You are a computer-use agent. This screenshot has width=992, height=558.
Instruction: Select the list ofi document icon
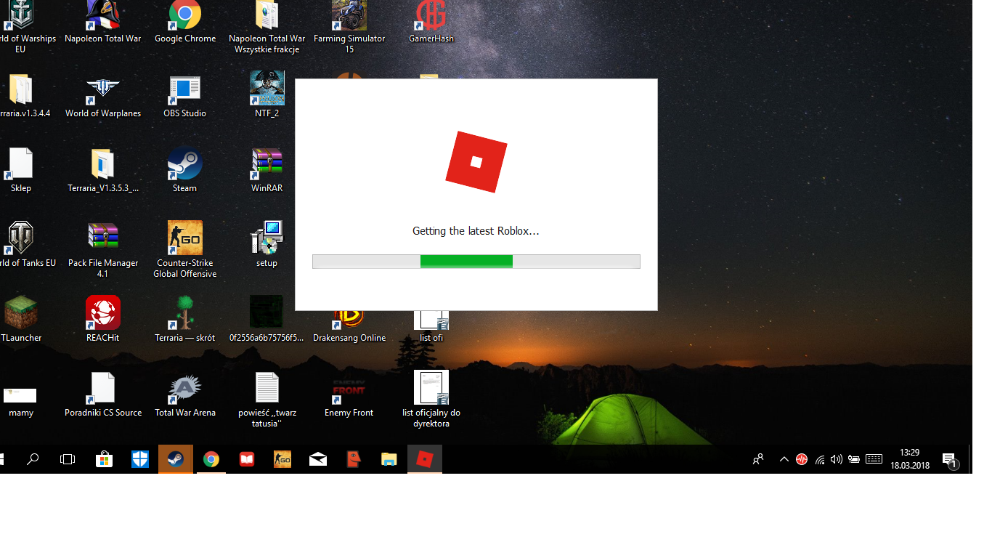point(431,327)
